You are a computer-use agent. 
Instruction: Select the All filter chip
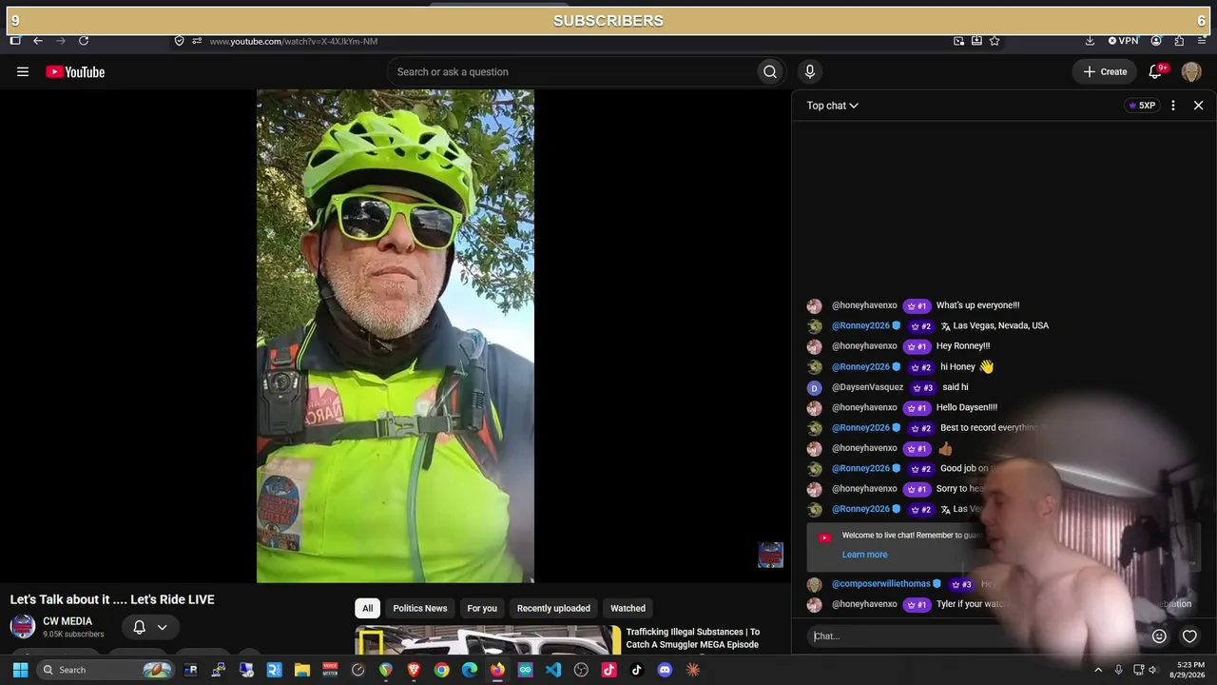pos(367,608)
